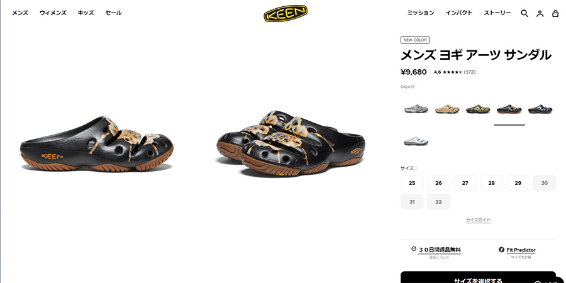Click the 30-day returns clock icon
Screen dimensions: 566x283
point(414,248)
